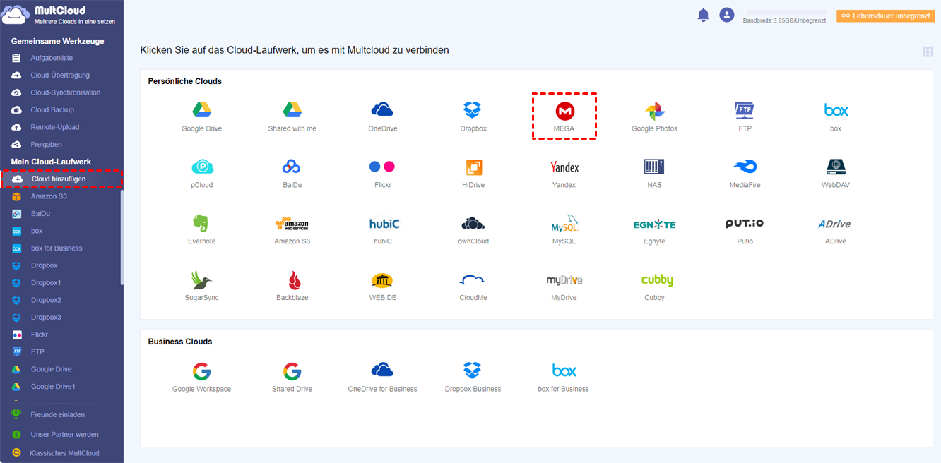Choose the NAS drive icon

coord(654,167)
